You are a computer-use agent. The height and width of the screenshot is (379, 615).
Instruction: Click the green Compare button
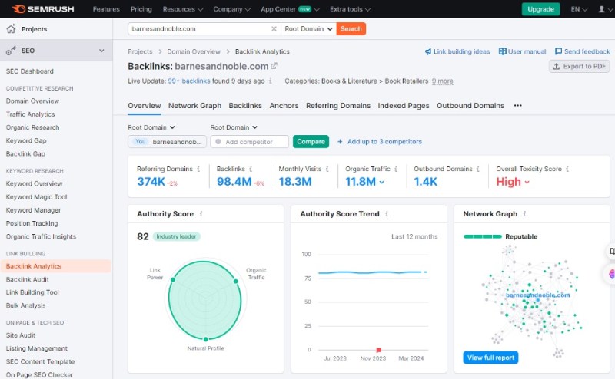(x=311, y=141)
